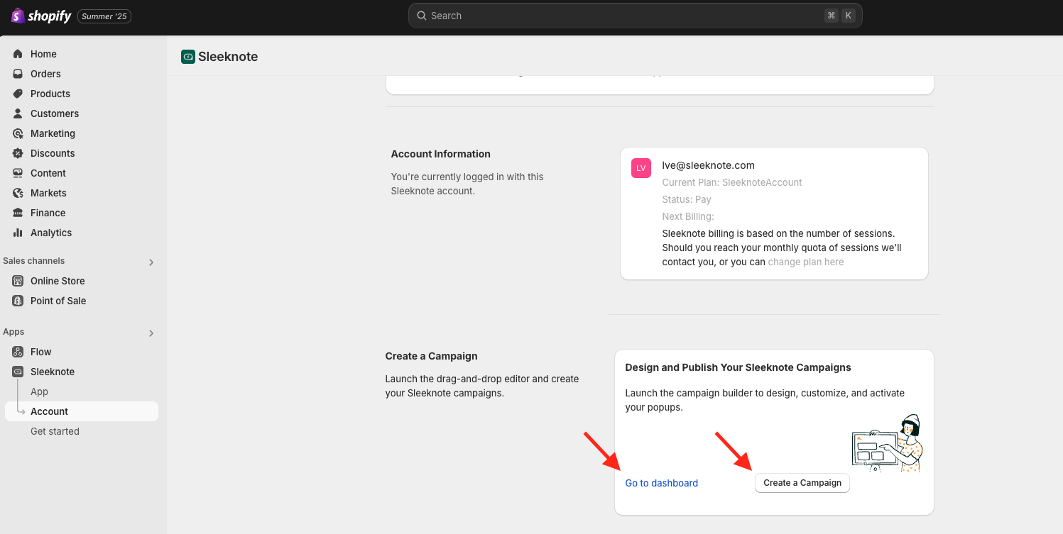Screen dimensions: 1063x534
Task: Open Customers in sidebar
Action: (55, 113)
